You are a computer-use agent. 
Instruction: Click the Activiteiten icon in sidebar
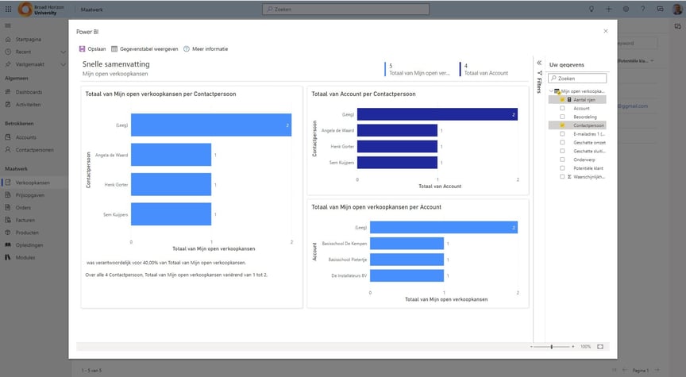click(8, 105)
